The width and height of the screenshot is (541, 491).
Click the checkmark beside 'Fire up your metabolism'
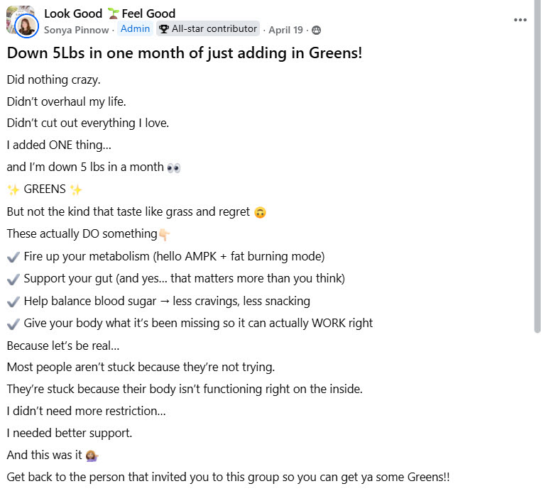[x=13, y=258]
